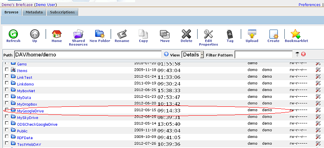Check the Items row checkbox

[7, 70]
